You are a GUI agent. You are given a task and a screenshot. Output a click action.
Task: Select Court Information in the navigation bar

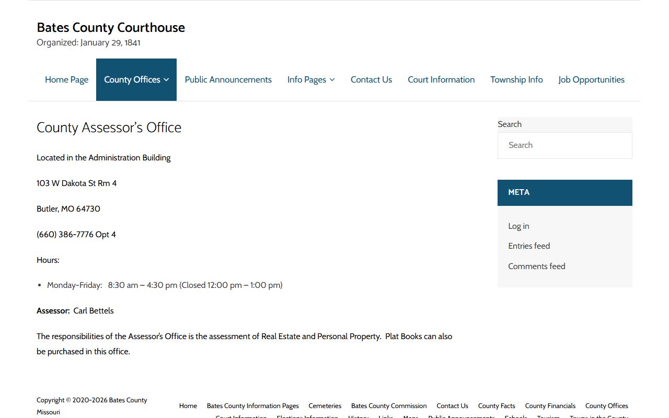441,79
